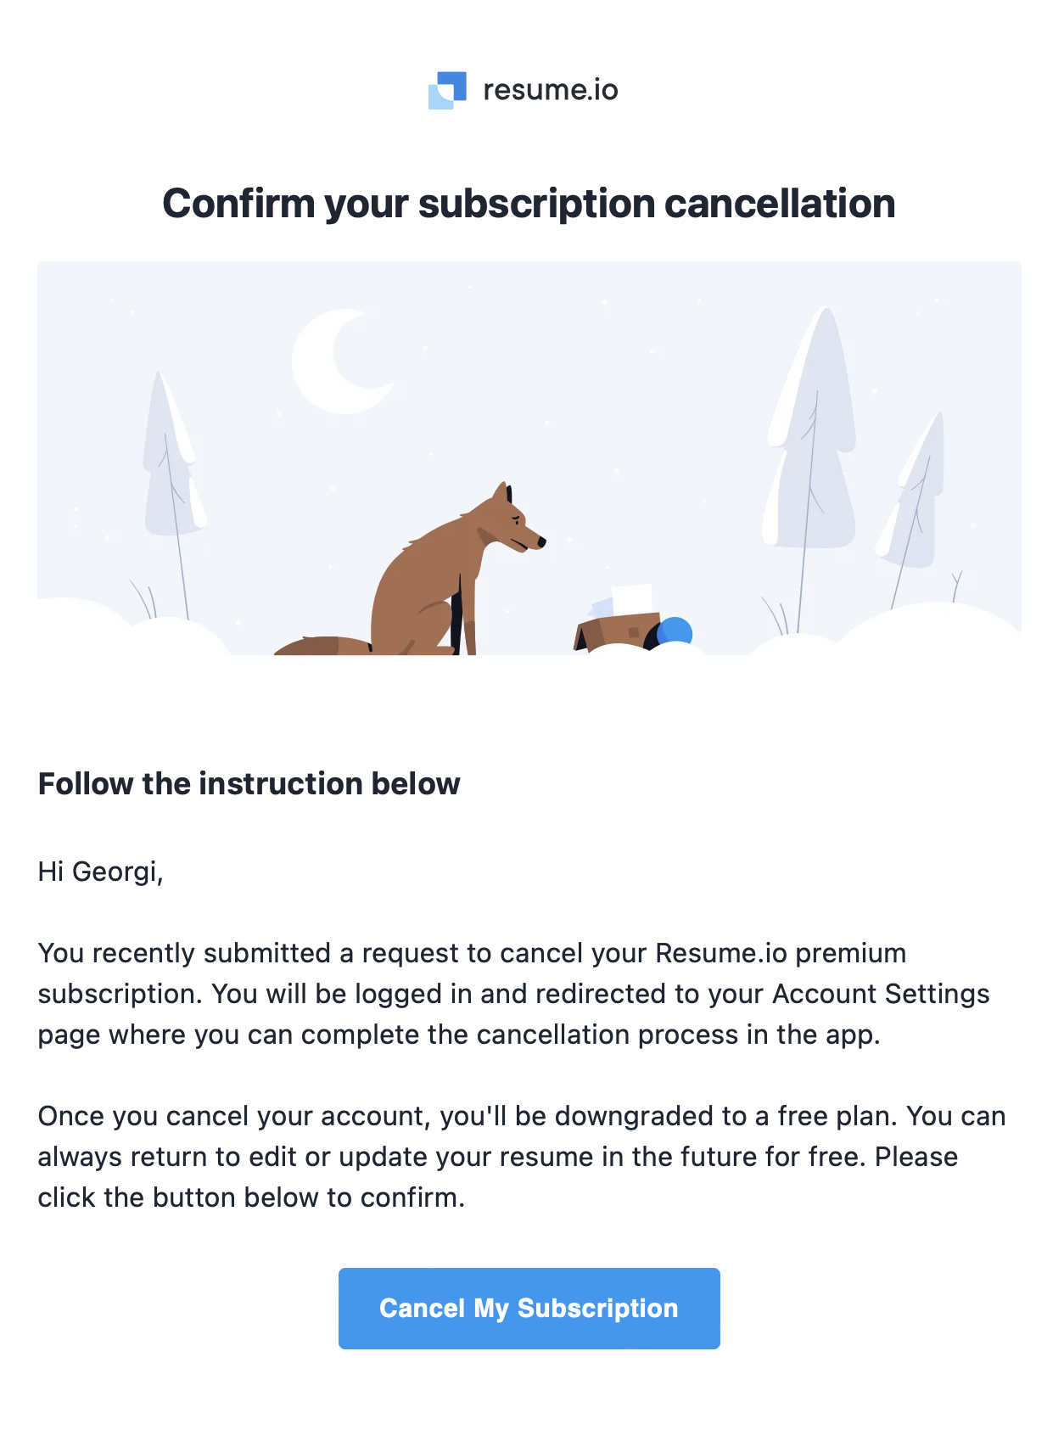This screenshot has height=1441, width=1064.
Task: Click the Hi Georgi greeting line
Action: (101, 872)
